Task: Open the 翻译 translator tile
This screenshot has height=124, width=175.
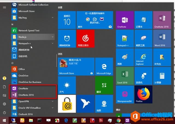Action: pos(104,85)
